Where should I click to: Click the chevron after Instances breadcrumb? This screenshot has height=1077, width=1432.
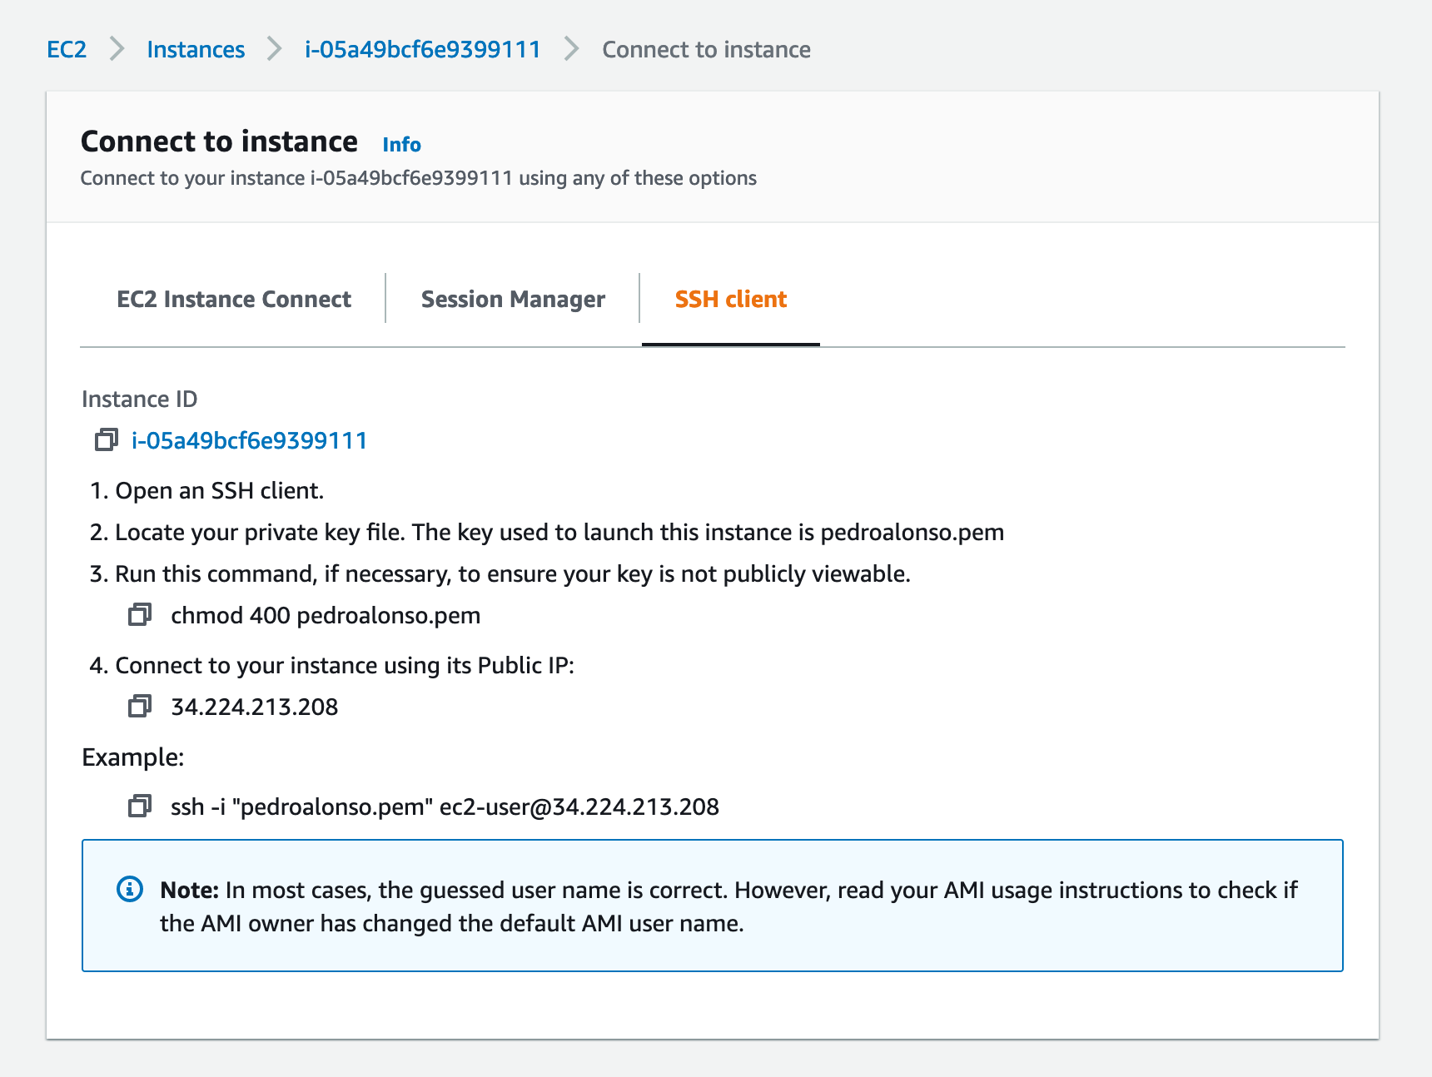[272, 50]
